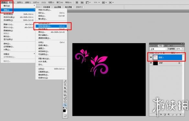Select the Zoom magnifier tool

pos(65,105)
